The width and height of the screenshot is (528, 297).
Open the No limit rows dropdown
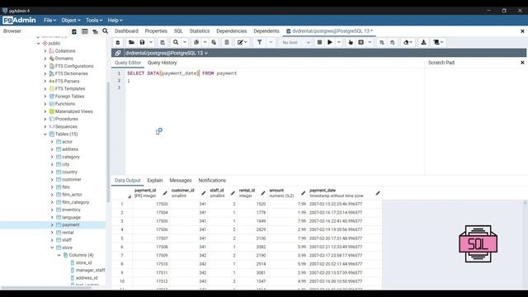click(296, 42)
